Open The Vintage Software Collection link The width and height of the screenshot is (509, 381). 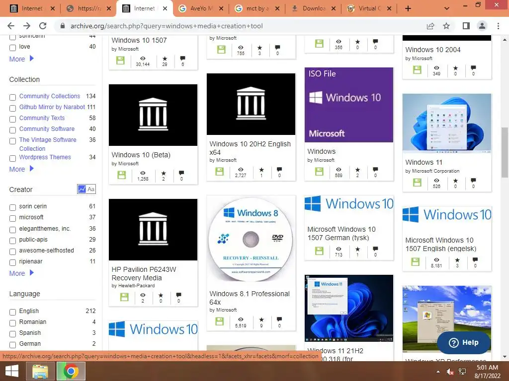(48, 144)
